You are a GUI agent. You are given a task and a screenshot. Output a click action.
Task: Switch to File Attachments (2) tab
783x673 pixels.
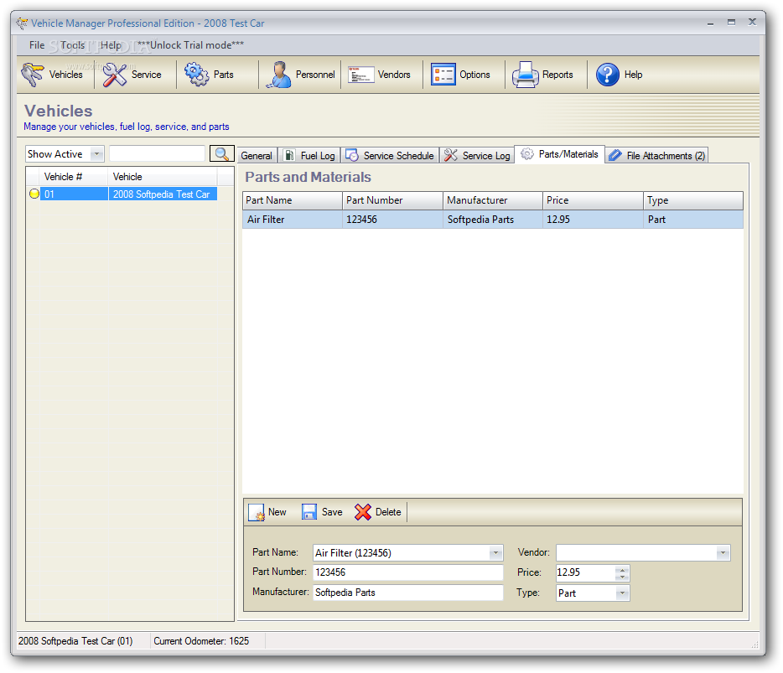tap(657, 156)
